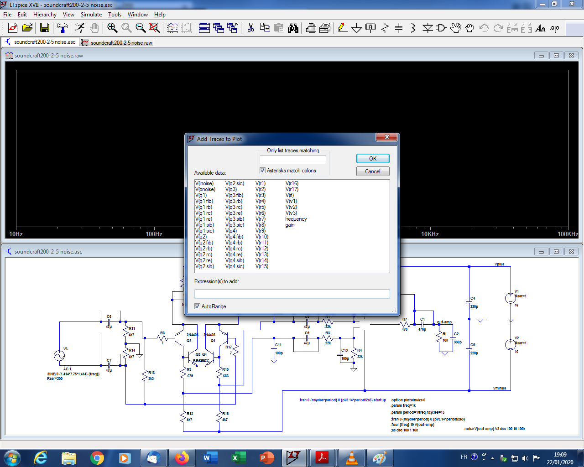This screenshot has height=467, width=584.
Task: Open the Tools menu
Action: 115,15
